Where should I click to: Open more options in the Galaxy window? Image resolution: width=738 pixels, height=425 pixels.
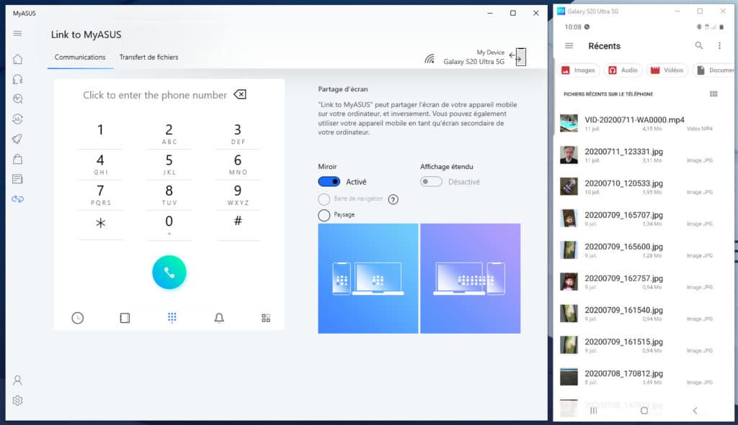pyautogui.click(x=719, y=45)
